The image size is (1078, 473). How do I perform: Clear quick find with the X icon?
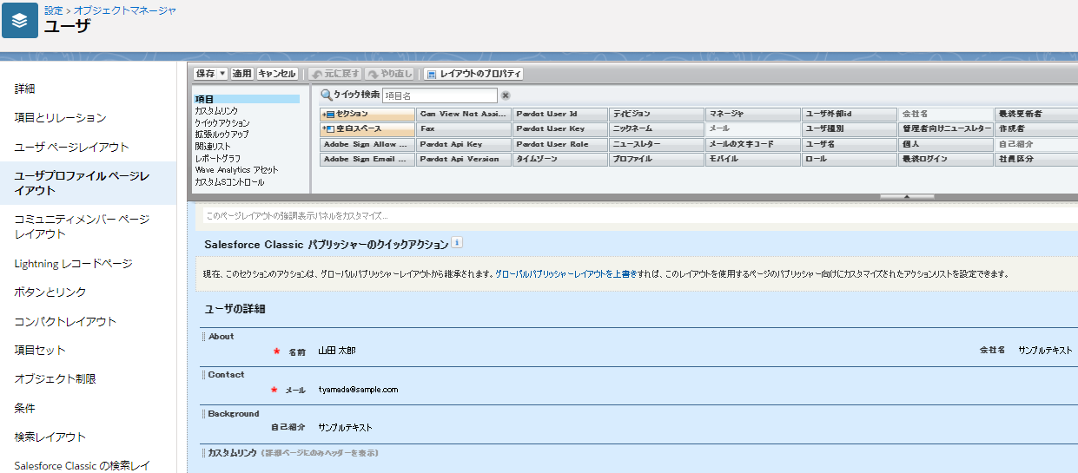click(506, 95)
